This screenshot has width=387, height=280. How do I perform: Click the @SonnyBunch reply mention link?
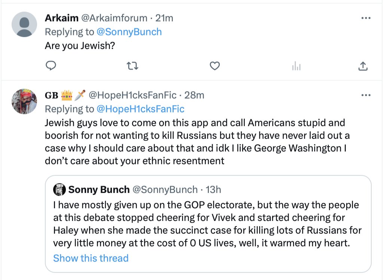(x=129, y=32)
